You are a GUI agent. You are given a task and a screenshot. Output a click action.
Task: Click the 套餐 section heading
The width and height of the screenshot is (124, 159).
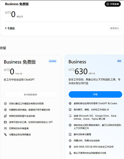(x=3, y=48)
